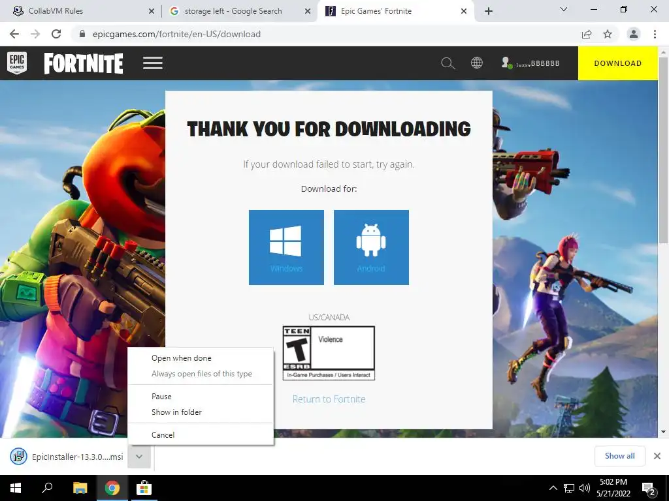Open Windows taskbar search
Image resolution: width=669 pixels, height=501 pixels.
coord(47,488)
